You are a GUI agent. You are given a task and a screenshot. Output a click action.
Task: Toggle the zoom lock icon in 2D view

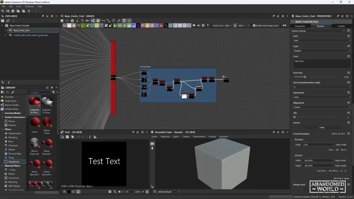point(147,192)
